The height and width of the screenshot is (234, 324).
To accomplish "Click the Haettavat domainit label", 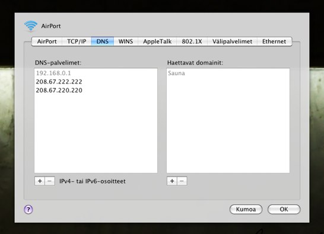I will point(195,63).
